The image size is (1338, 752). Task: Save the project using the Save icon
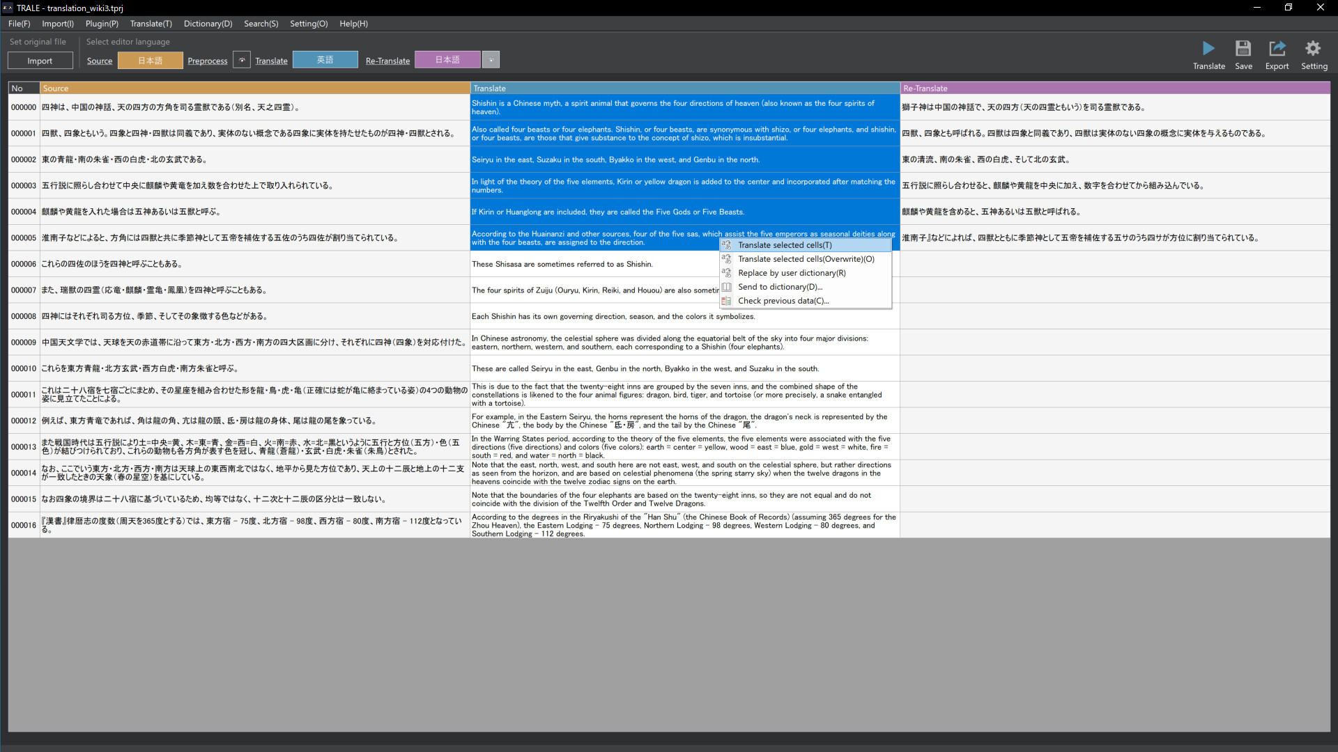point(1243,49)
